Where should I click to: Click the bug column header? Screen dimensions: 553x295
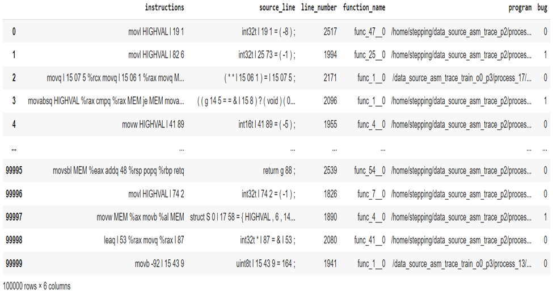click(x=542, y=7)
